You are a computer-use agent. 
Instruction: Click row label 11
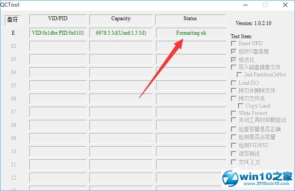pos(14,165)
